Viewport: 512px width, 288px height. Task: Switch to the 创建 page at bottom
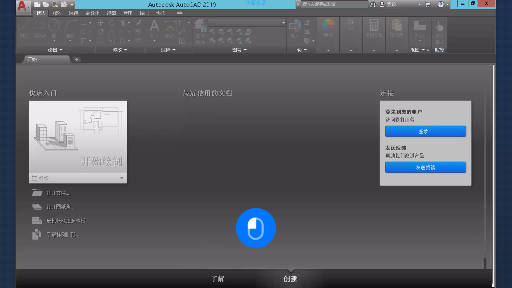coord(290,279)
